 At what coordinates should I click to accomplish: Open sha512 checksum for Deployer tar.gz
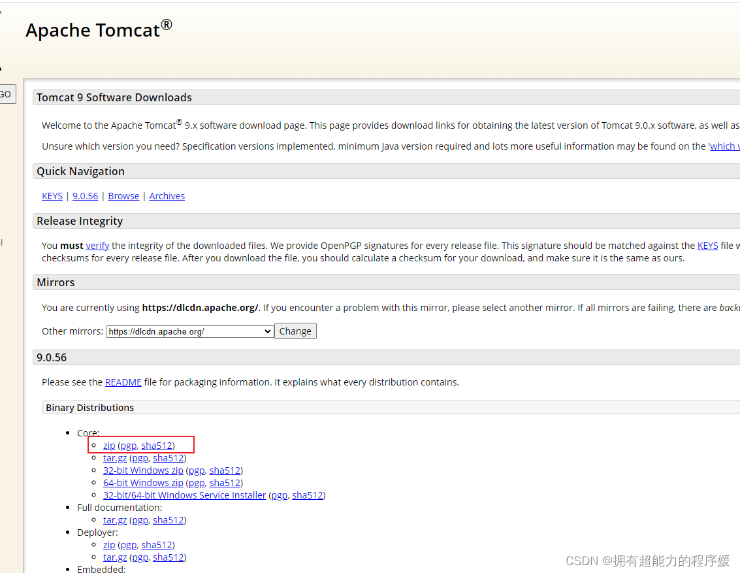(169, 557)
